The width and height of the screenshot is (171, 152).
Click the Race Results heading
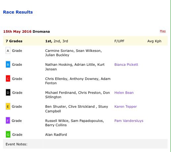pos(18,12)
